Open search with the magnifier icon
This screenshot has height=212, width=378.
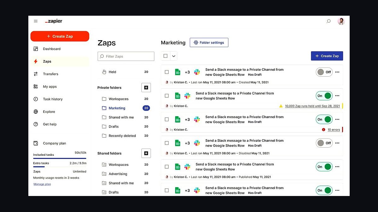329,21
